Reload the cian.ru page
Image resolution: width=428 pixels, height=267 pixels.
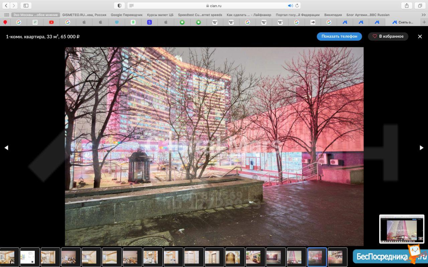[x=297, y=6]
